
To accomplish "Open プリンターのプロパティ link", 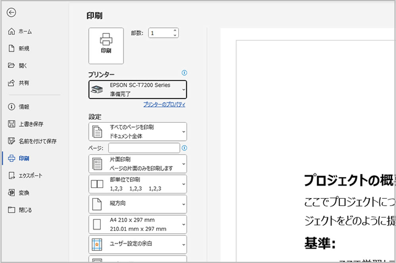I will pos(164,105).
